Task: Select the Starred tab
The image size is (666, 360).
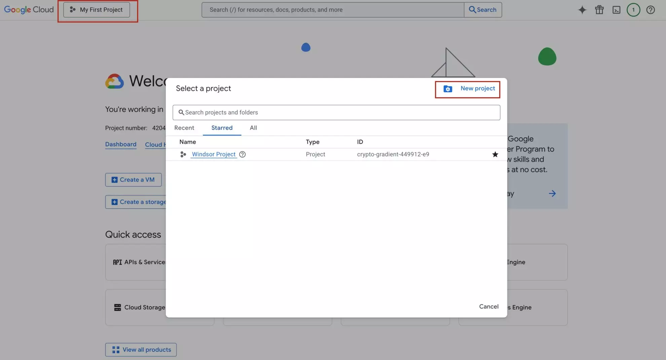Action: point(222,128)
